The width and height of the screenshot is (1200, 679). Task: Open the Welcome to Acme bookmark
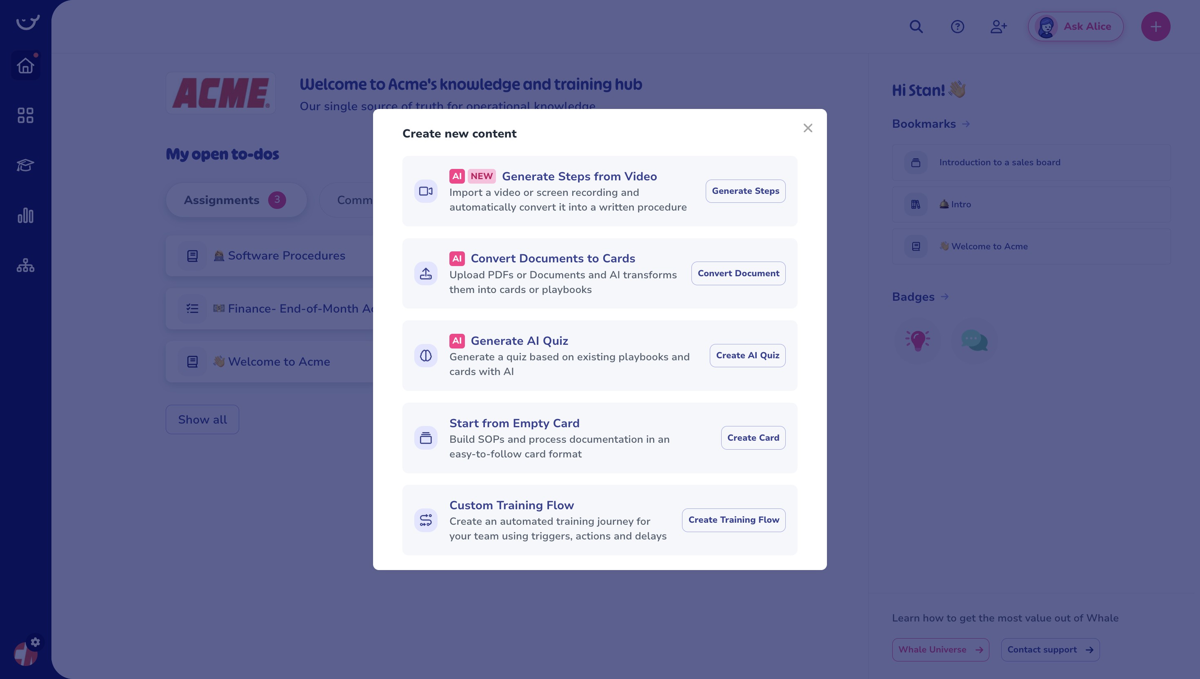tap(1031, 246)
